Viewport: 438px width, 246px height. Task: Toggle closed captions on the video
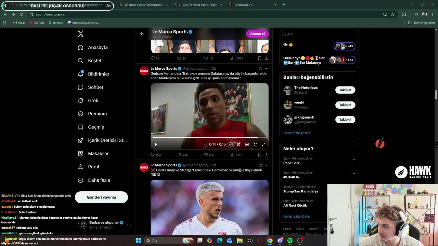click(231, 145)
